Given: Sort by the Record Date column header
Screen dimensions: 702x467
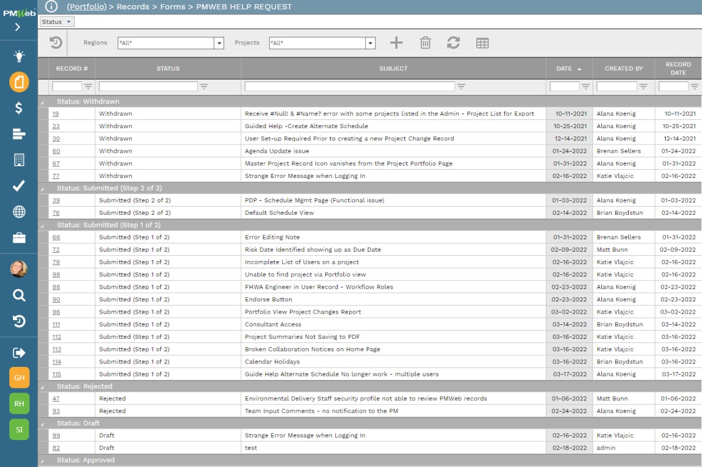Looking at the screenshot, I should coord(678,68).
